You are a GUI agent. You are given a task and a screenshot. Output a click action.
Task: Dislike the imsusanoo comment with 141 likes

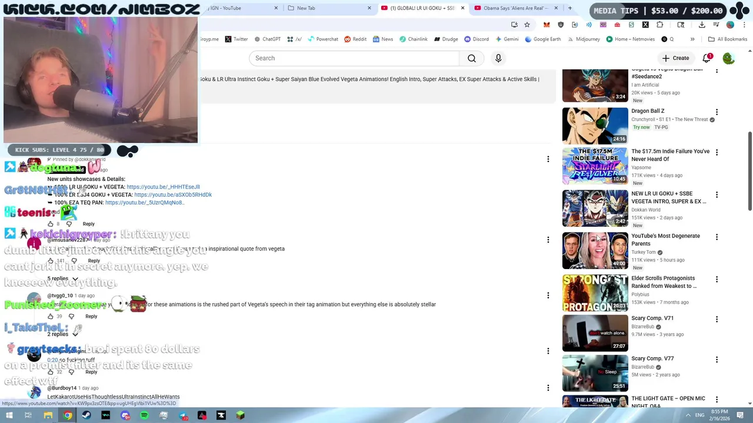pyautogui.click(x=74, y=261)
